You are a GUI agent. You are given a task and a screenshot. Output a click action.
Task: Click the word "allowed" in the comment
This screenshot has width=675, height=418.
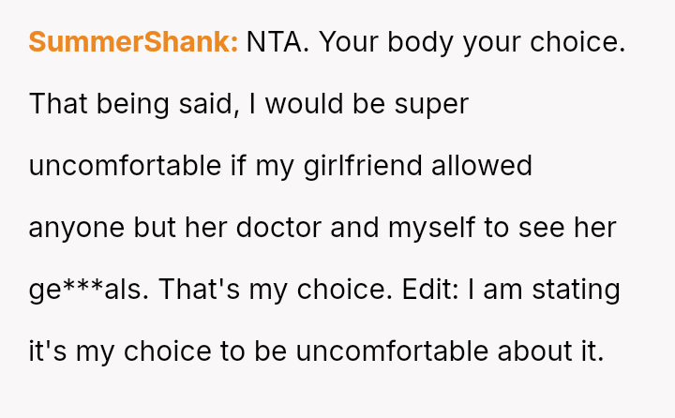click(481, 166)
